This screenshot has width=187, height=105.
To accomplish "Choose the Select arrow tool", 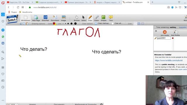I will tap(84, 18).
